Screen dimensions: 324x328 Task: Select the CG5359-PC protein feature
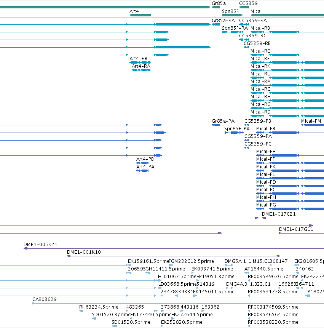(x=246, y=148)
